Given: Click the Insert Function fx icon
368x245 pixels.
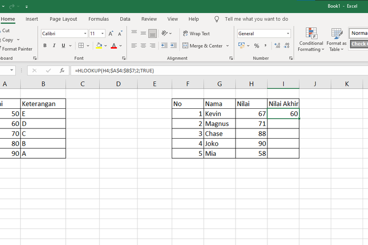Looking at the screenshot, I should (62, 71).
